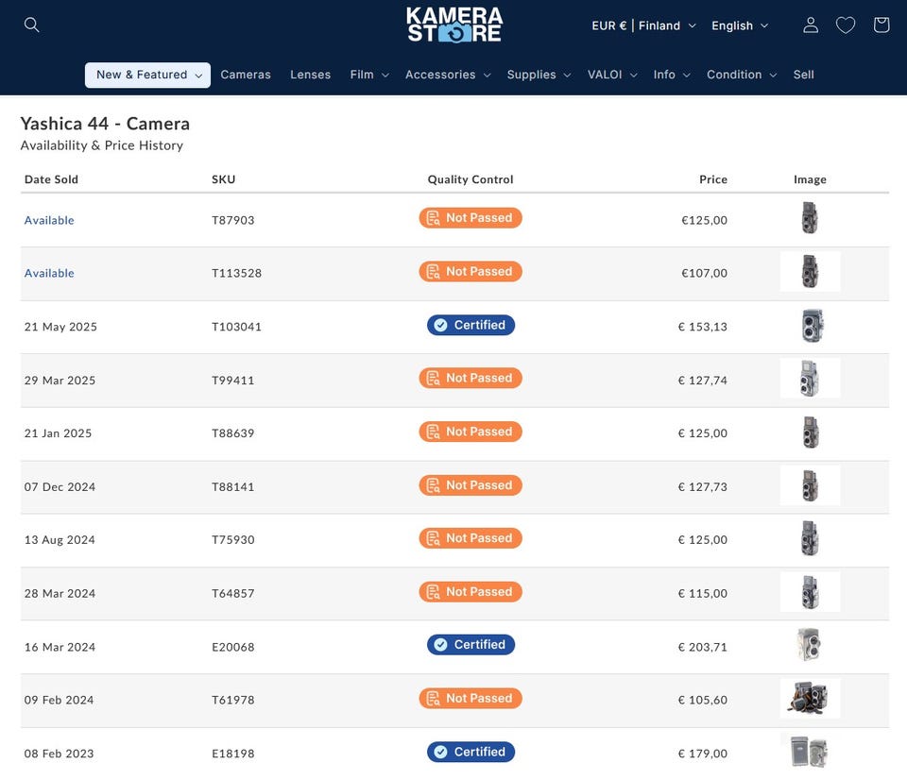
Task: Expand the Supplies menu
Action: (x=539, y=75)
